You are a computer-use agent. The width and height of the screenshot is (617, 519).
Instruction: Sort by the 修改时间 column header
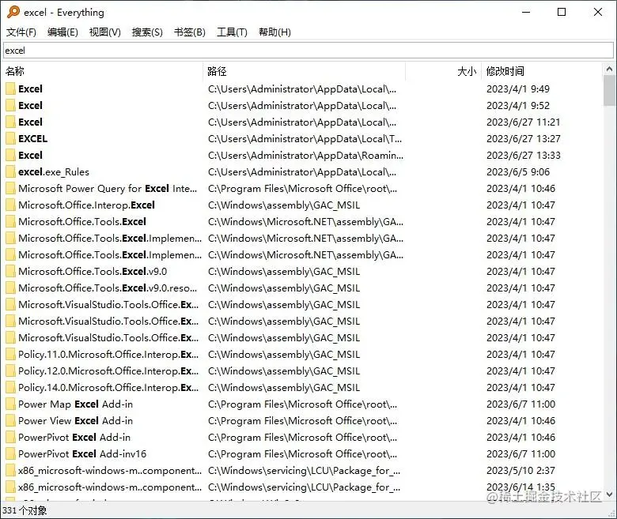(541, 71)
